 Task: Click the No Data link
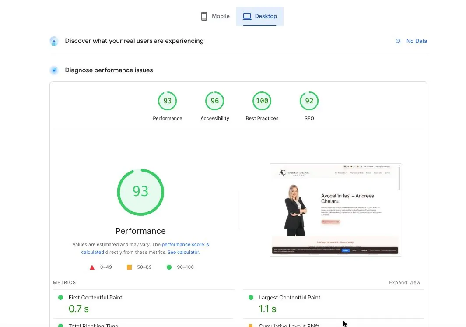(x=417, y=41)
